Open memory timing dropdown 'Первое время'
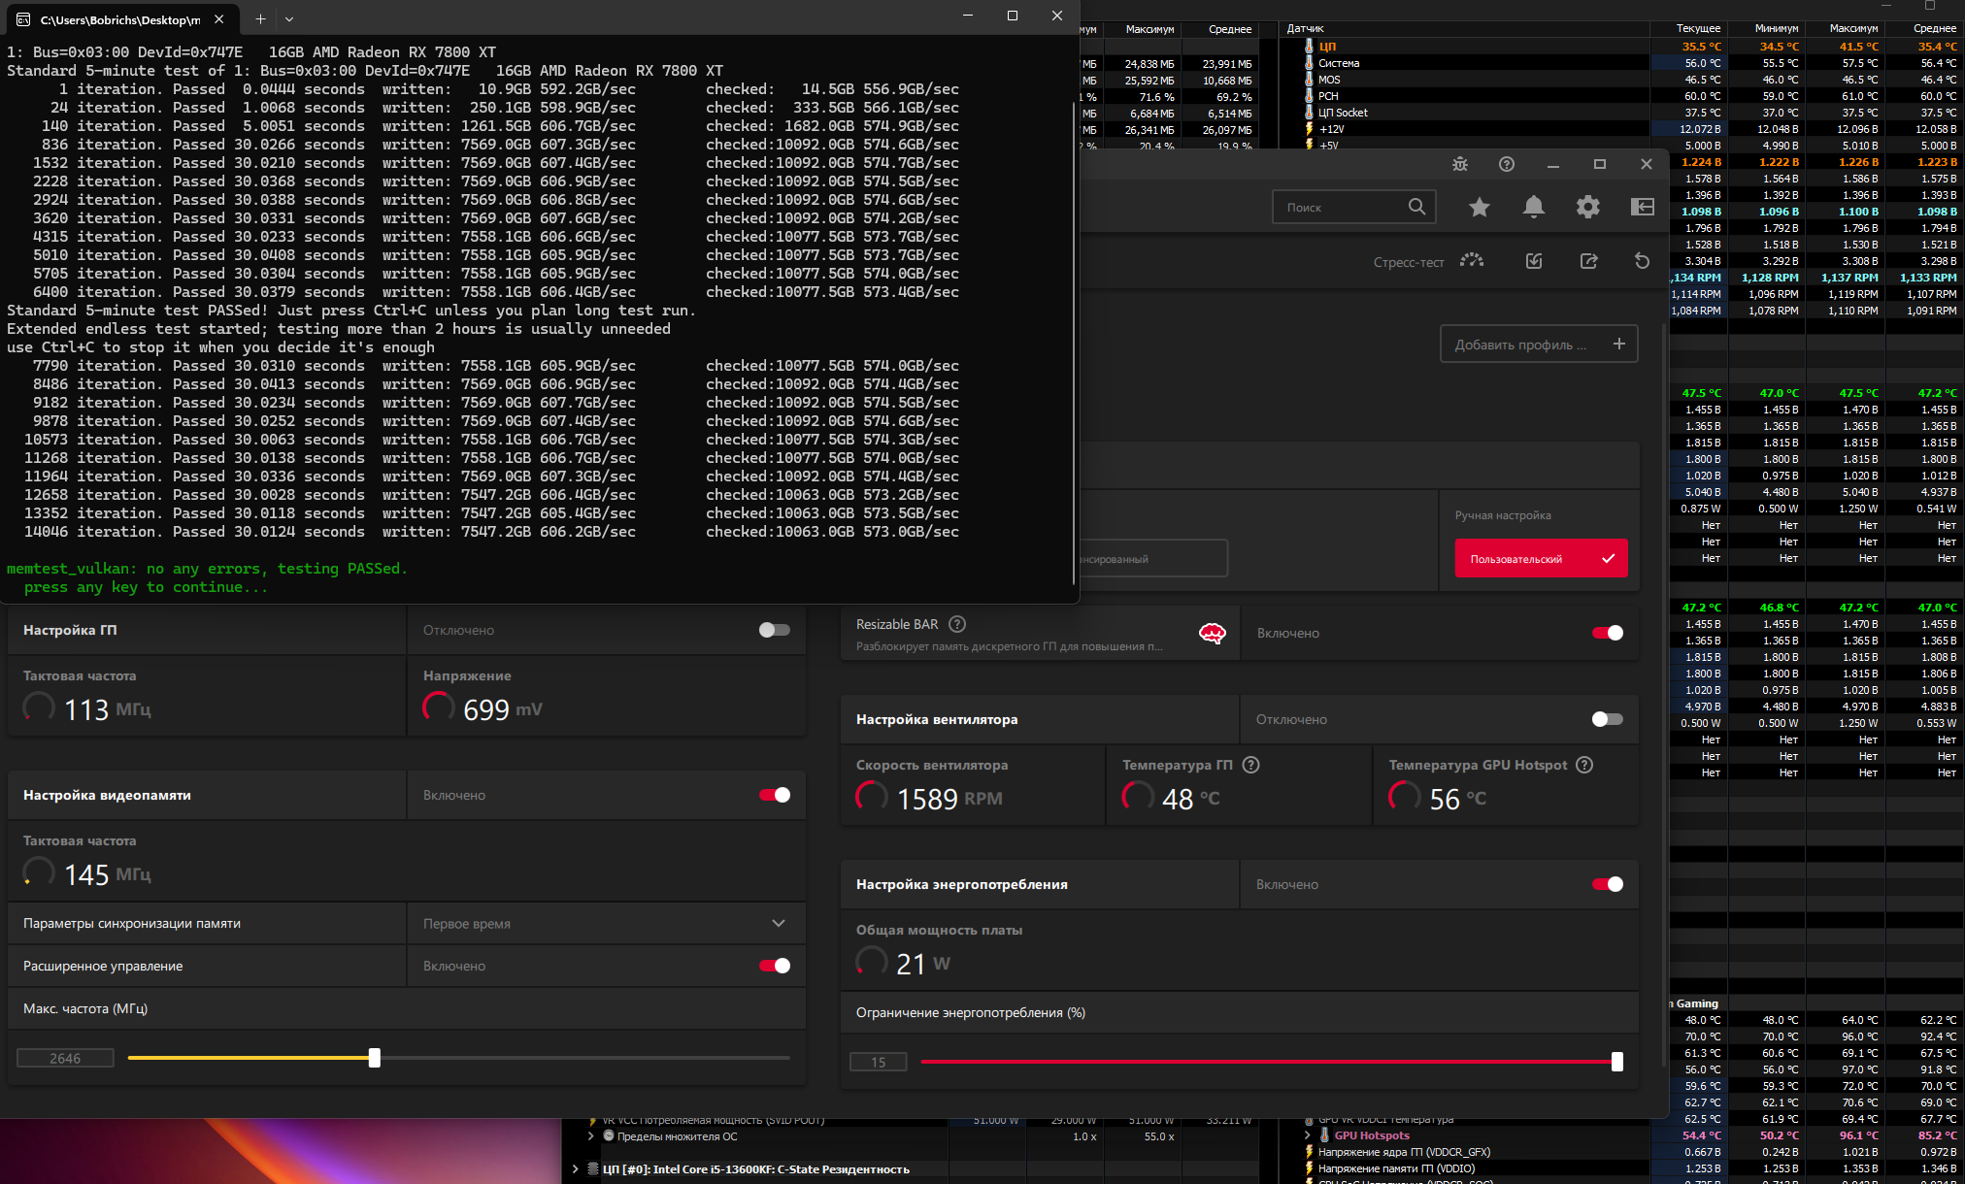Screen dimensions: 1965x1184 pyautogui.click(x=604, y=923)
